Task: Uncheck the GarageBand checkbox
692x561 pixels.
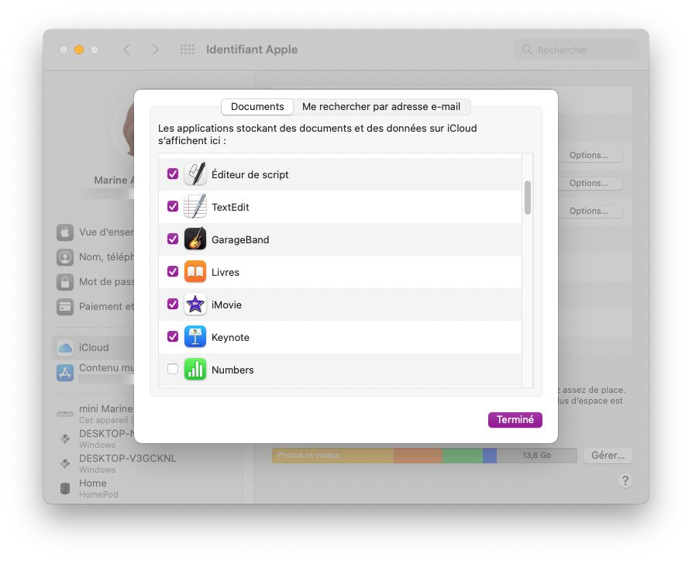Action: pyautogui.click(x=173, y=239)
